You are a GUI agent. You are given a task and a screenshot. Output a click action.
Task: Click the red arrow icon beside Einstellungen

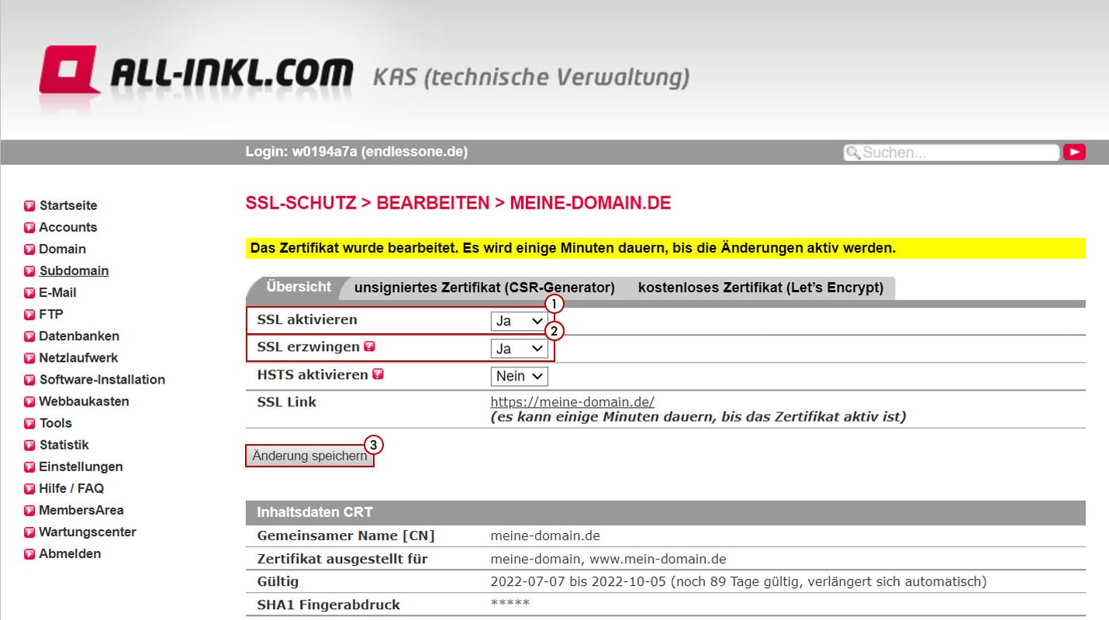click(30, 467)
